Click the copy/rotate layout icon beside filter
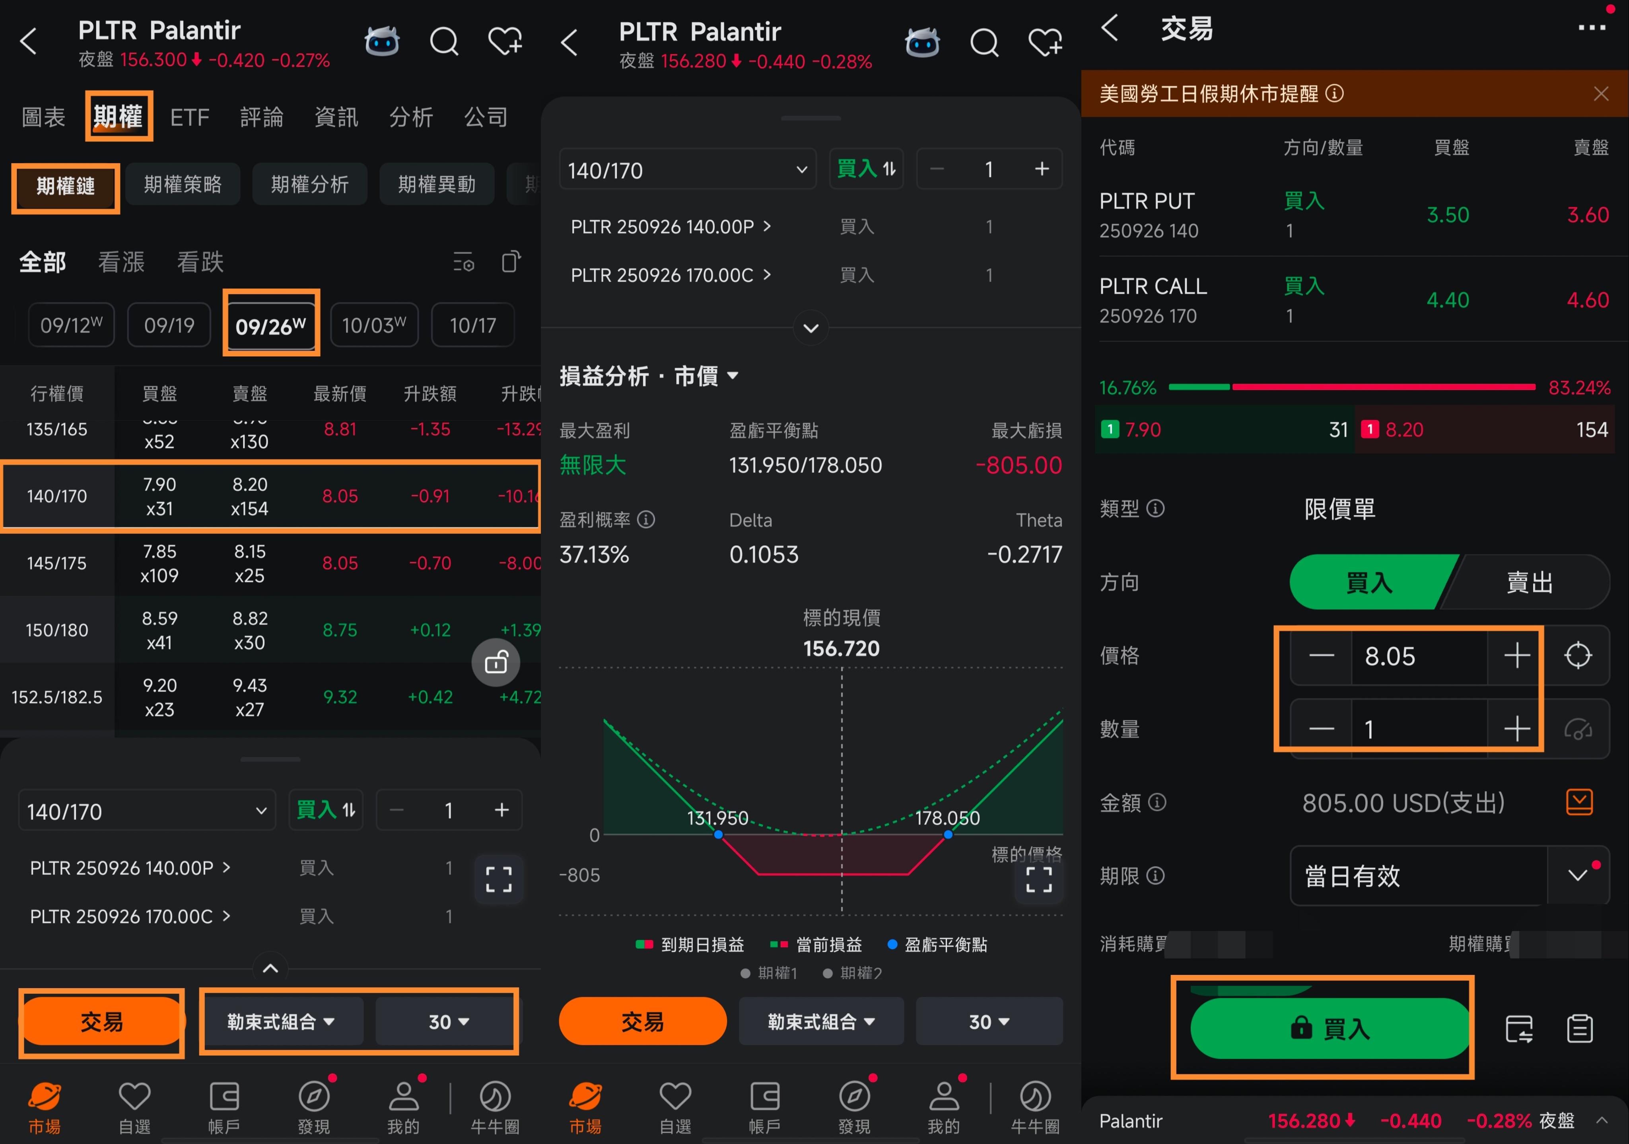 (x=511, y=262)
